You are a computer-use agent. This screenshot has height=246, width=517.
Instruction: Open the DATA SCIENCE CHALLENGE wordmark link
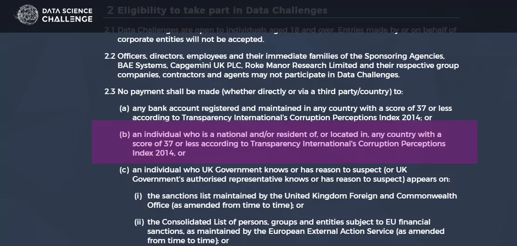tap(67, 15)
